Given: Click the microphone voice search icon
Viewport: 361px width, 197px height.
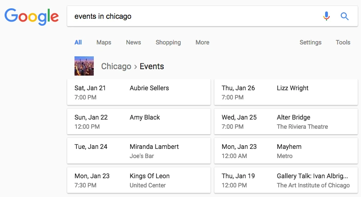Looking at the screenshot, I should [327, 16].
